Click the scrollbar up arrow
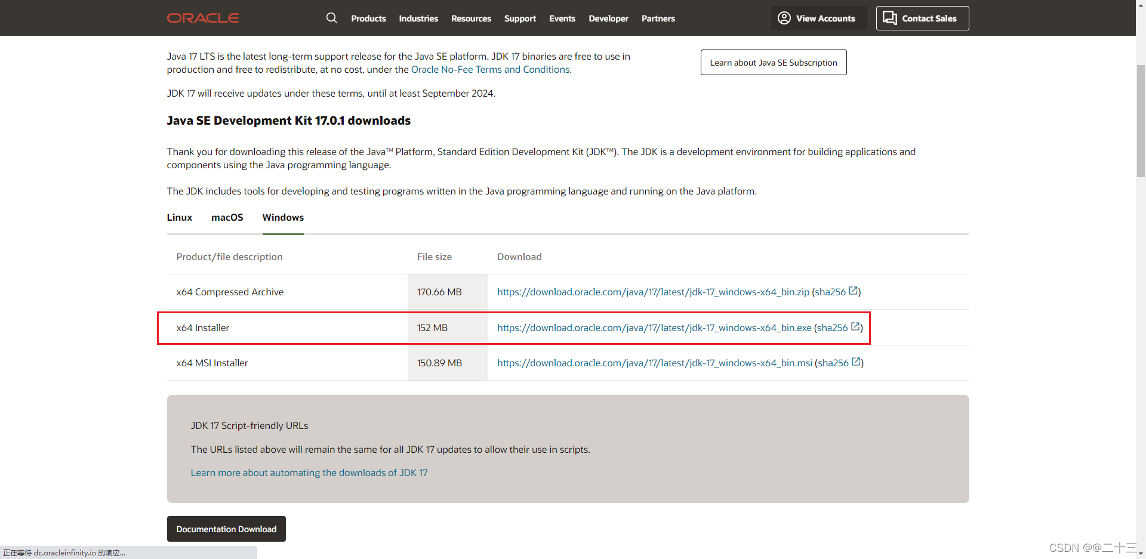 1141,4
